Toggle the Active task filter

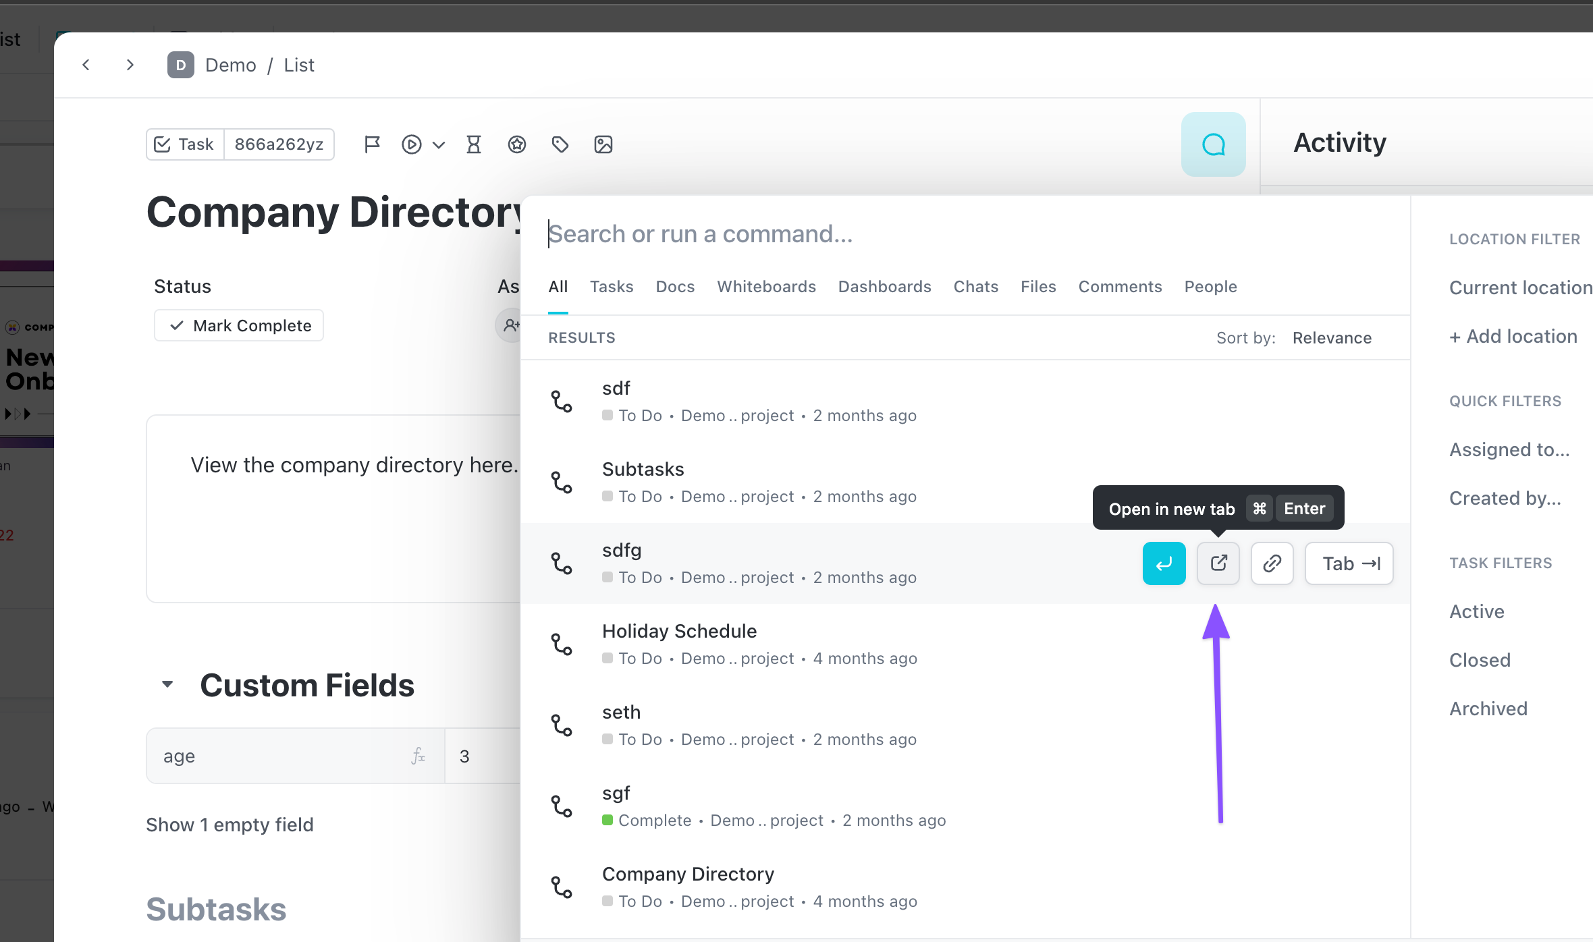(1476, 611)
